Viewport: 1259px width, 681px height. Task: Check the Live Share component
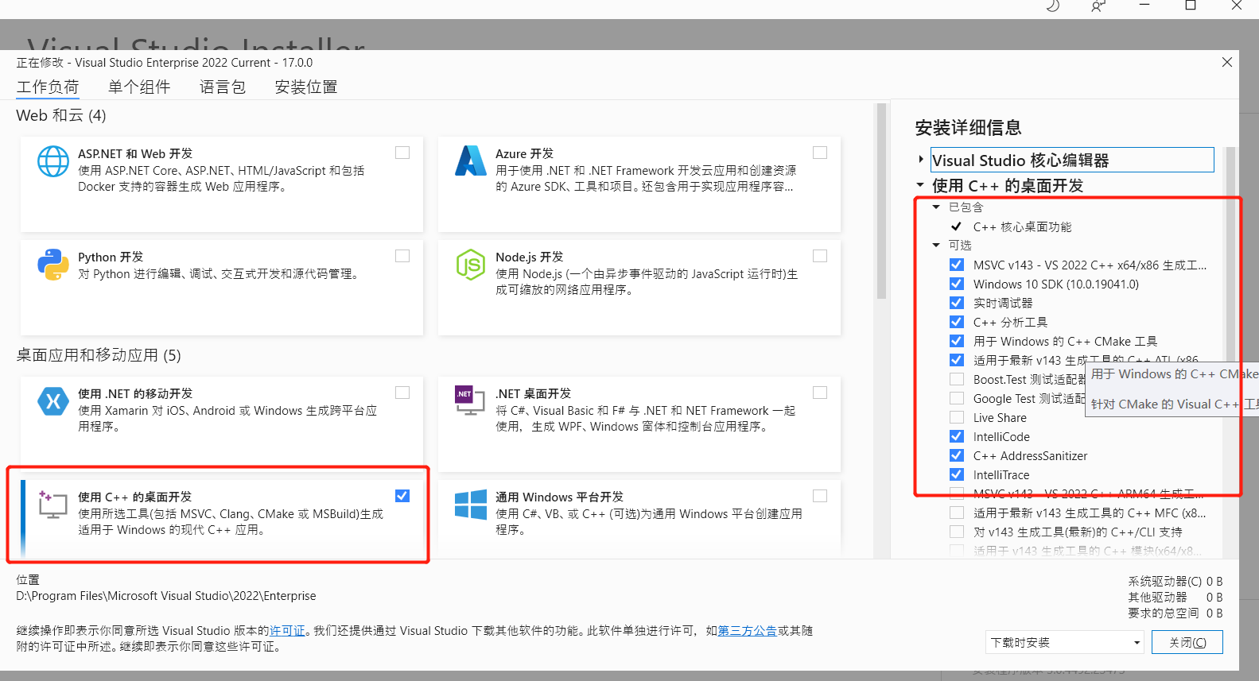[957, 417]
